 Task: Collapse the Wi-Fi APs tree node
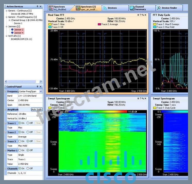click(6, 36)
